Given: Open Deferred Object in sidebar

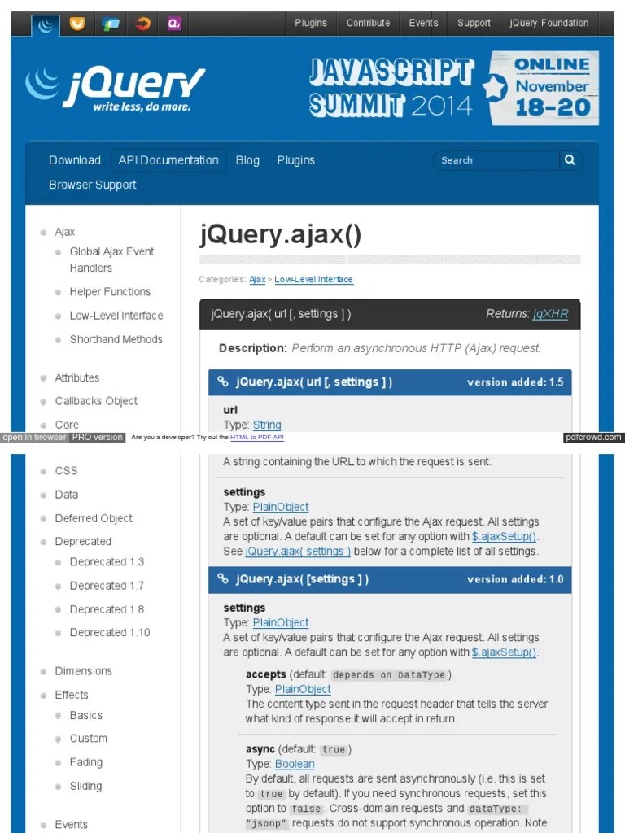Looking at the screenshot, I should pyautogui.click(x=94, y=518).
